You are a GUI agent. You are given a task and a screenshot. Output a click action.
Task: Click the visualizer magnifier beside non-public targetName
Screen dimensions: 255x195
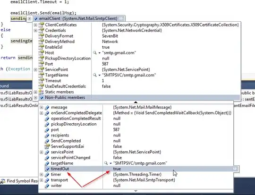pyautogui.click(x=106, y=163)
